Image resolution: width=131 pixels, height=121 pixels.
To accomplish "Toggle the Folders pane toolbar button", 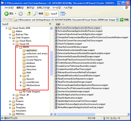I will tap(52, 14).
